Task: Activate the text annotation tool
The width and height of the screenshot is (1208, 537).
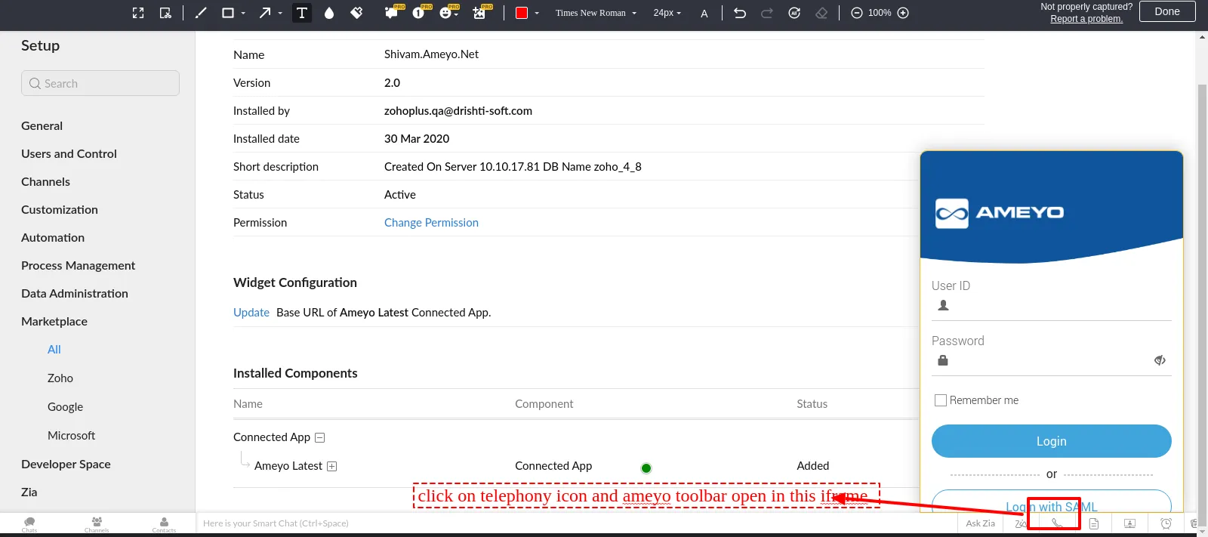Action: tap(302, 13)
